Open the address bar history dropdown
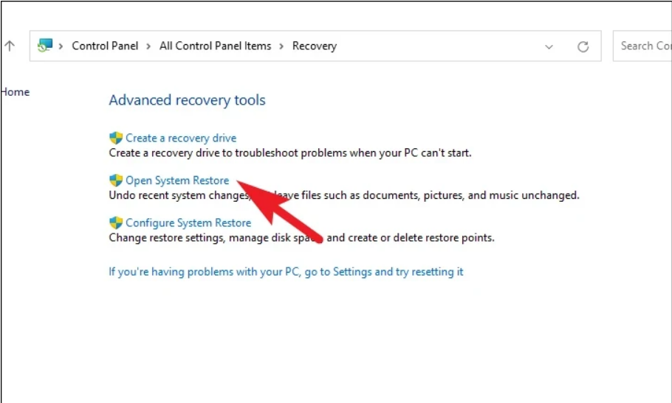Viewport: 672px width, 403px height. point(549,46)
